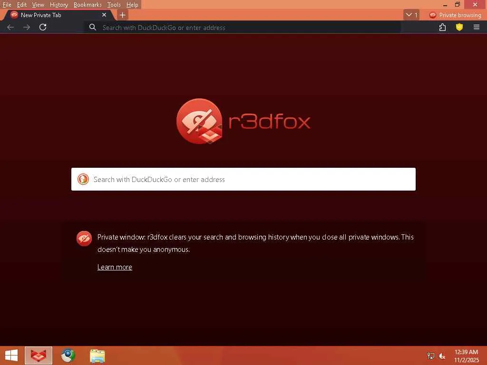This screenshot has width=487, height=365.
Task: Open the yellow shield extension icon
Action: 459,27
